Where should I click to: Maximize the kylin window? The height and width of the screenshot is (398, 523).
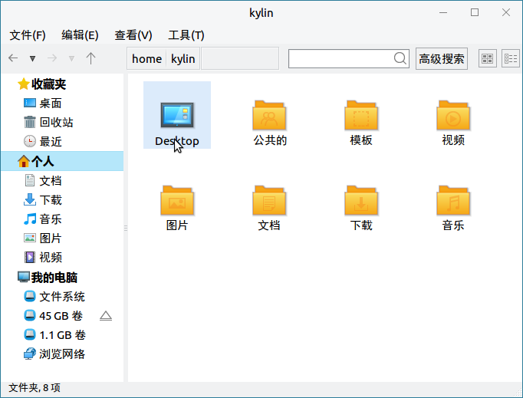[x=474, y=13]
